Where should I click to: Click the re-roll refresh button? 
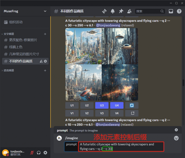(132, 105)
